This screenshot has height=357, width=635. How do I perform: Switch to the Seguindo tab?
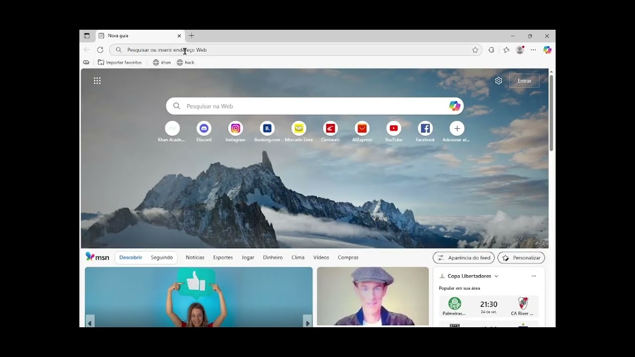(x=162, y=257)
